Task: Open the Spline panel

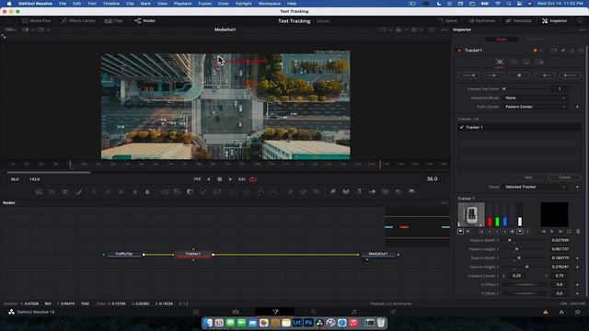Action: (448, 20)
